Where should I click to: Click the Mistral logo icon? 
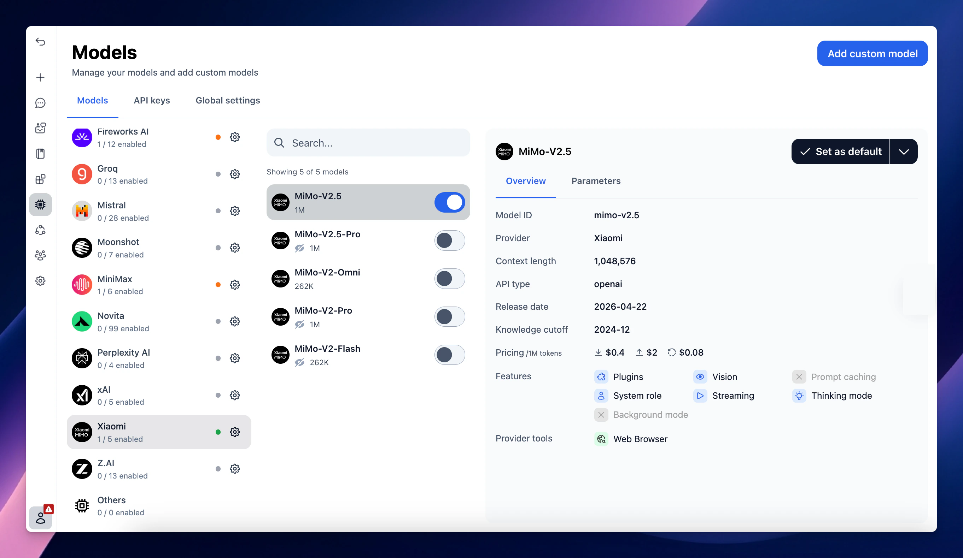point(82,211)
